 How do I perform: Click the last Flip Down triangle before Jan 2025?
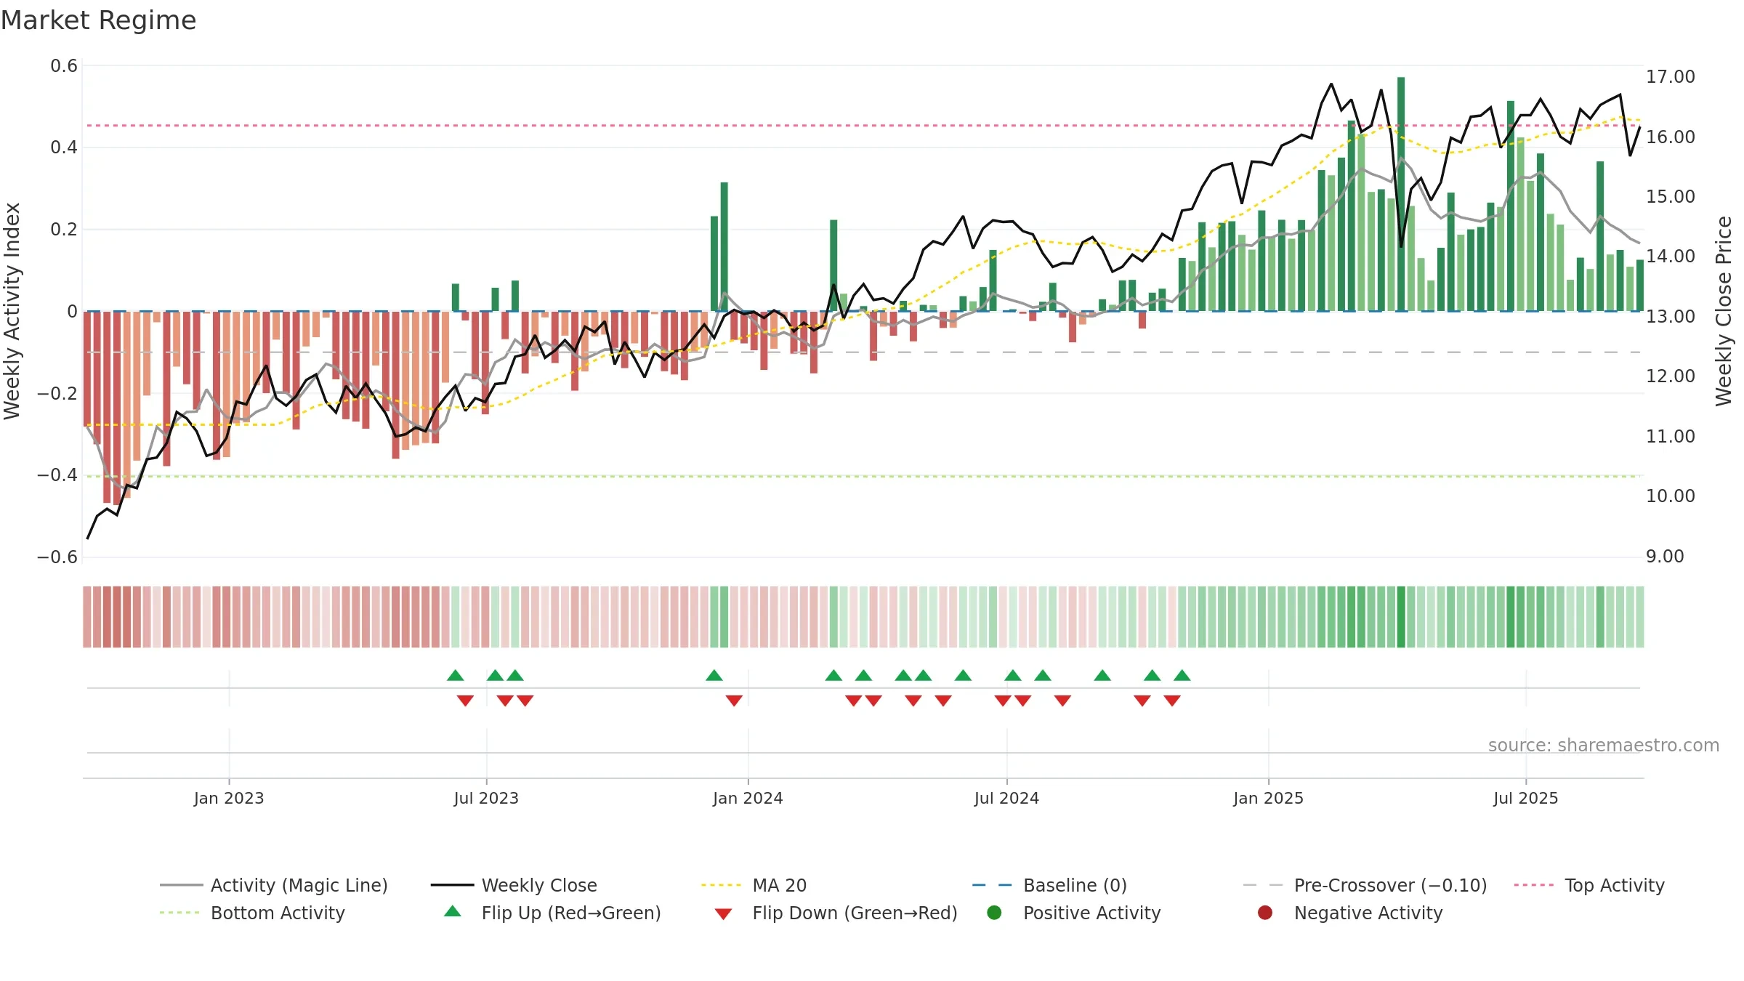pos(1172,701)
